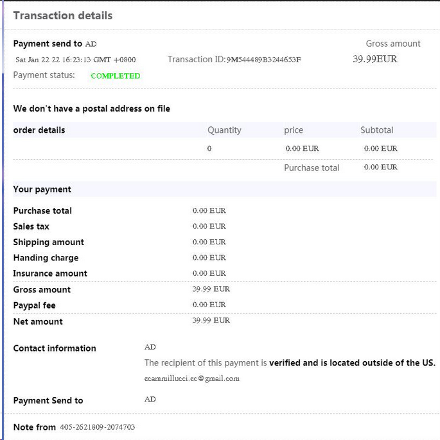Click the Subtotal column header
The image size is (440, 440).
377,130
